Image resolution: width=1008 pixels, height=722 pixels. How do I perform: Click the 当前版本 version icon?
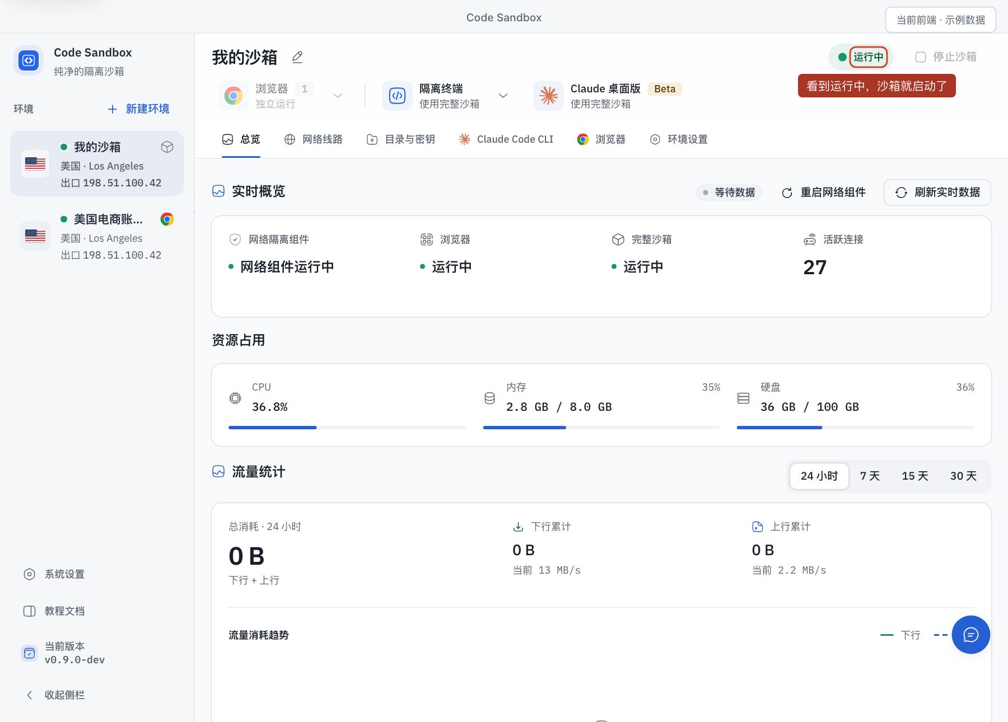pos(30,653)
